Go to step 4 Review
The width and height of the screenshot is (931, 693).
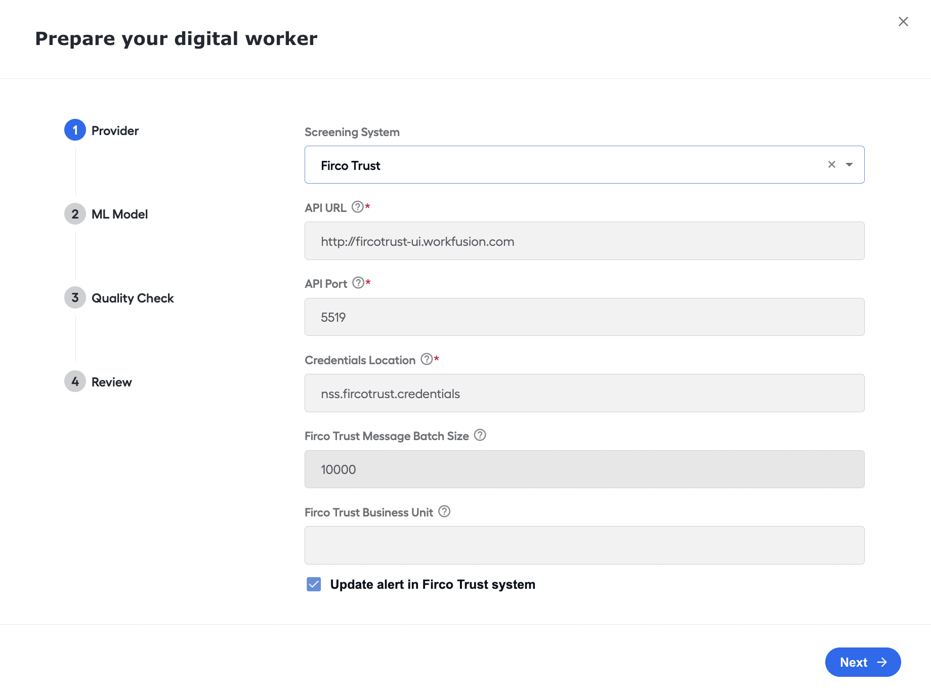(x=98, y=382)
